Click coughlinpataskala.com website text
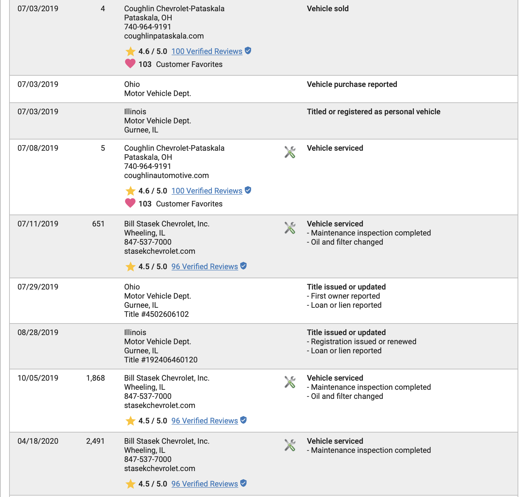This screenshot has width=526, height=497. (164, 36)
